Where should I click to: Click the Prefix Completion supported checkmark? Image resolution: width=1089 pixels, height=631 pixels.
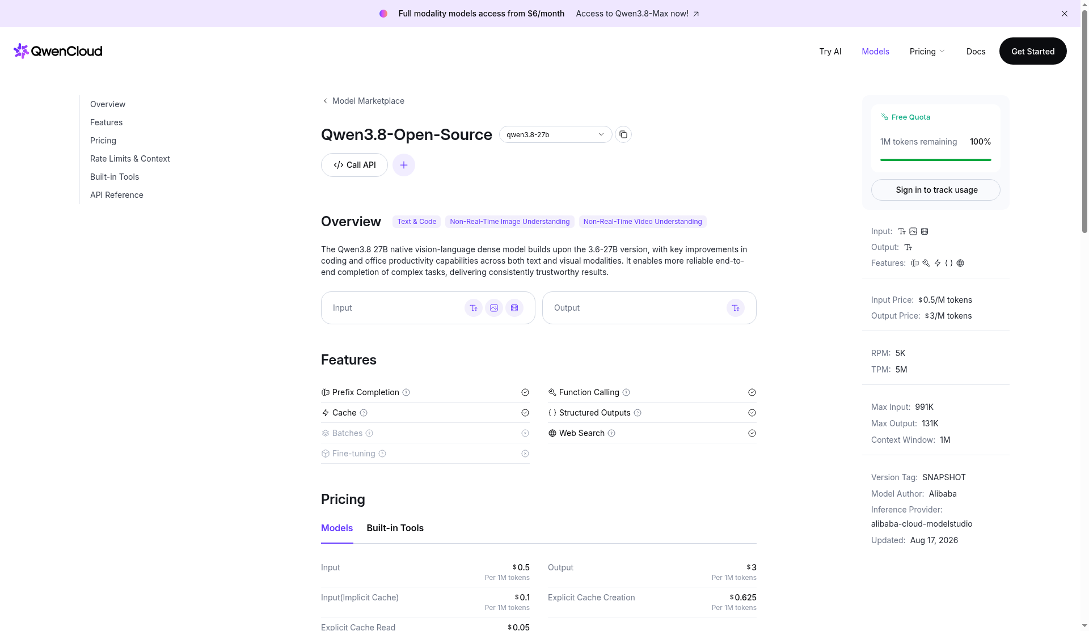tap(525, 392)
